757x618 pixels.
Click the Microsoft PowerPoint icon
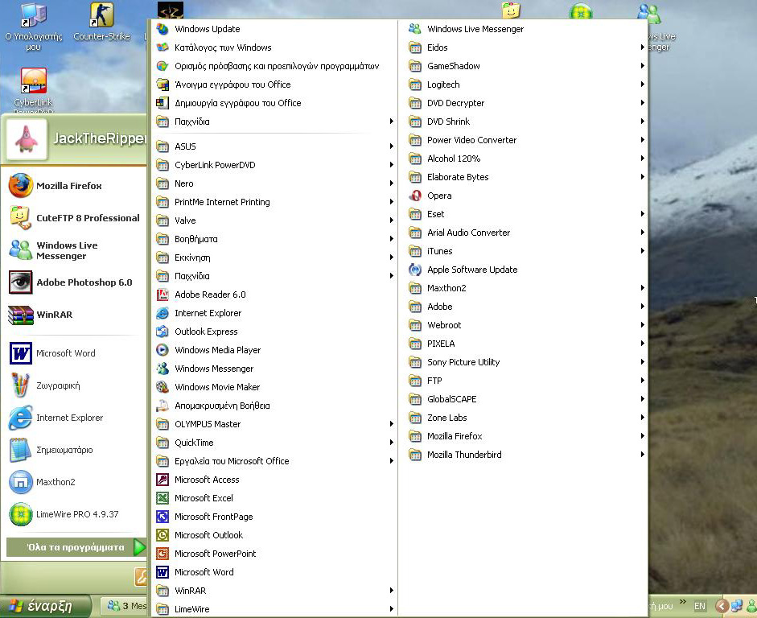click(x=163, y=554)
